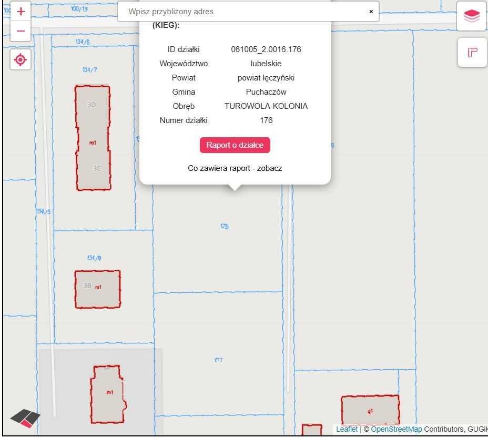Select parcel 177 on the map
Screen dimensions: 488x438
tap(218, 360)
